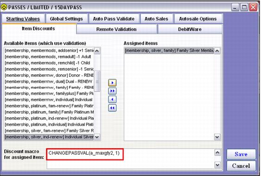Screen dimensions: 261x176
Task: Switch to Remote Validation tab
Action: tap(116, 29)
